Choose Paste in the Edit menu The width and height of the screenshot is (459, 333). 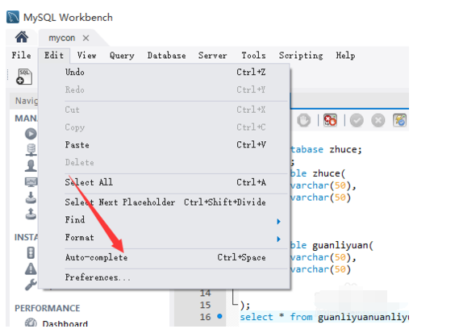165,144
